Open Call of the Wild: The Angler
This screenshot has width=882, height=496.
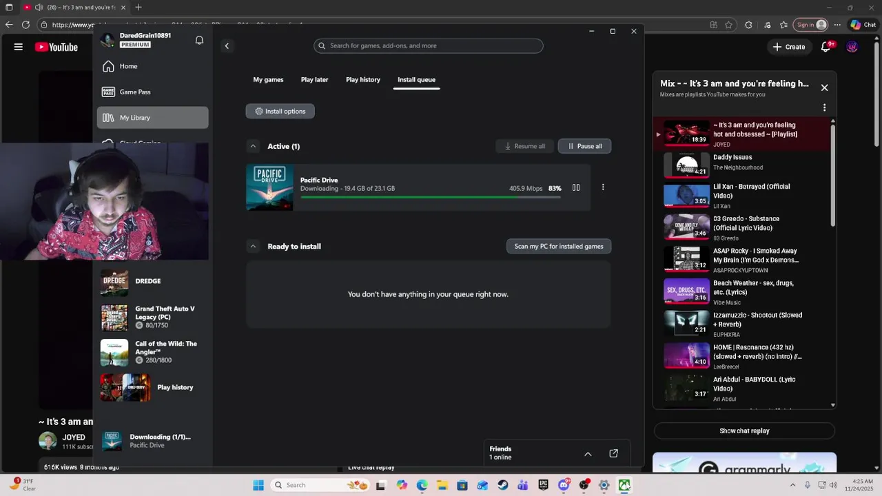[x=152, y=352]
